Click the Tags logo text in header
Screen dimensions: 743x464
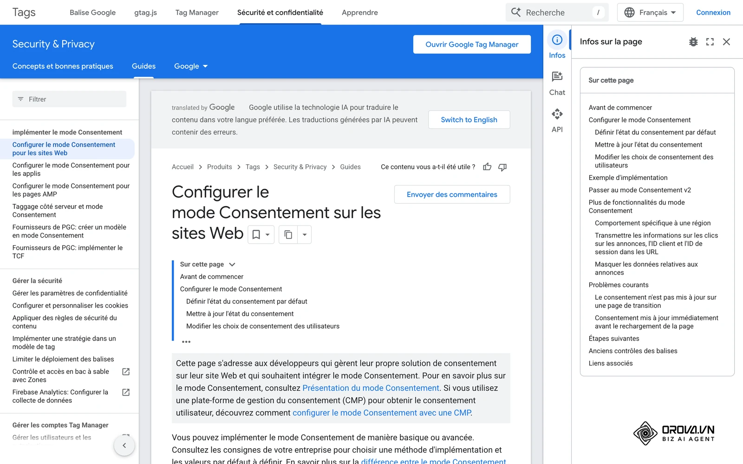24,13
